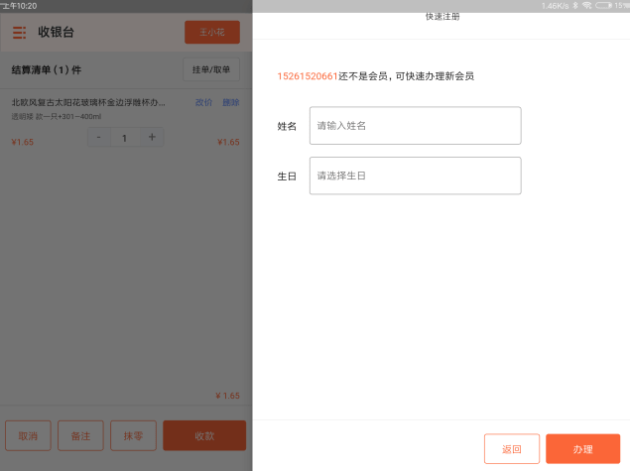Screen dimensions: 630x471
Task: Click the 结算清单 (1) 件 heading
Action: 47,69
